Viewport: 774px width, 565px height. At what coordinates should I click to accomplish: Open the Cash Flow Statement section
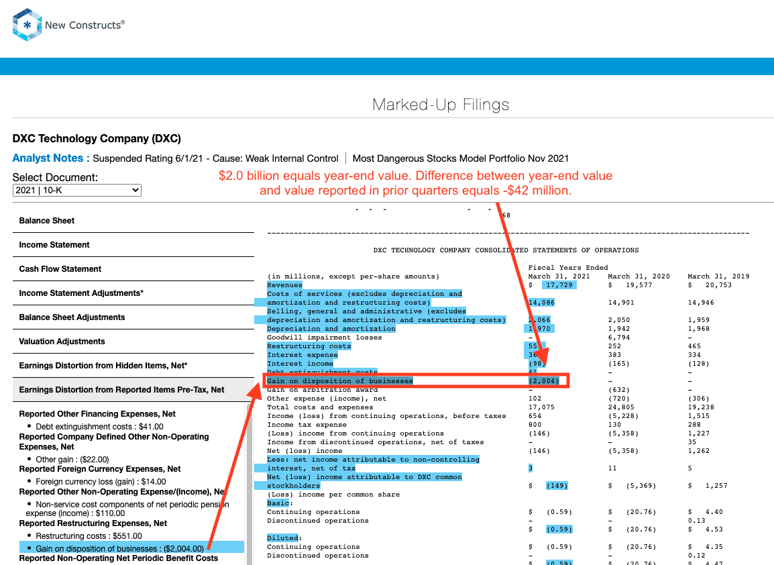(x=133, y=269)
